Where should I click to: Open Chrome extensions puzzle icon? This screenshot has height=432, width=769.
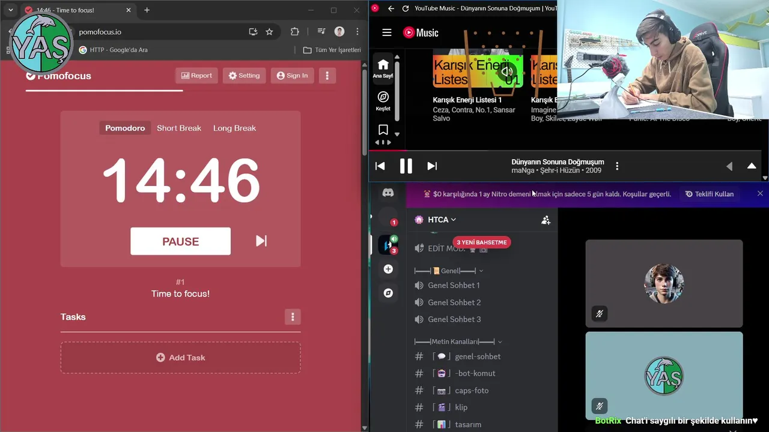click(294, 32)
